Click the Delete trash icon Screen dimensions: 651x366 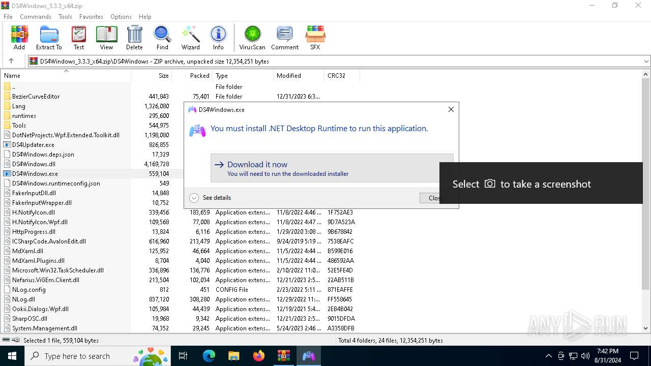(x=134, y=38)
